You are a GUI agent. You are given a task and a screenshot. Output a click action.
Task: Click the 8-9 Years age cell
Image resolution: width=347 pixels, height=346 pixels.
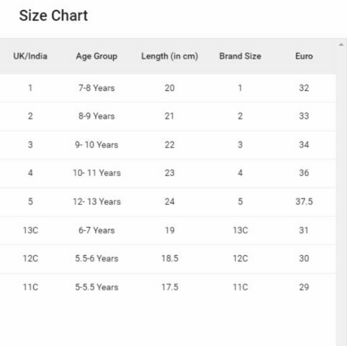click(97, 116)
